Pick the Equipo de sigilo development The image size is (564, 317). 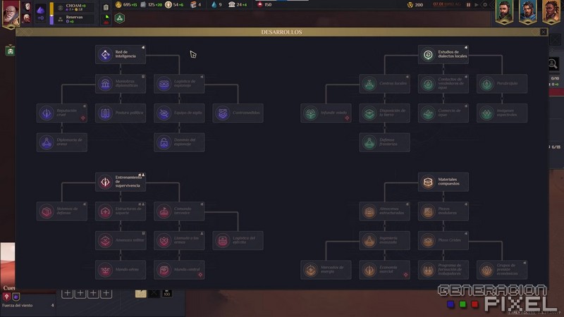tap(179, 113)
